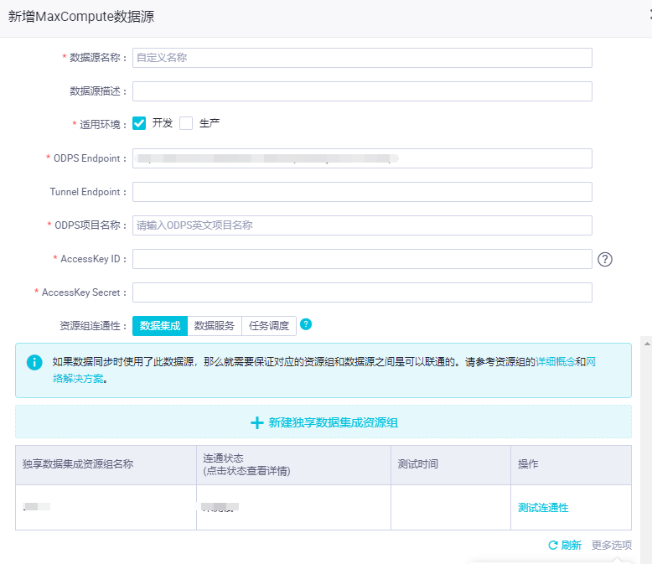Click the Tunnel Endpoint input field
This screenshot has height=564, width=652.
click(362, 192)
